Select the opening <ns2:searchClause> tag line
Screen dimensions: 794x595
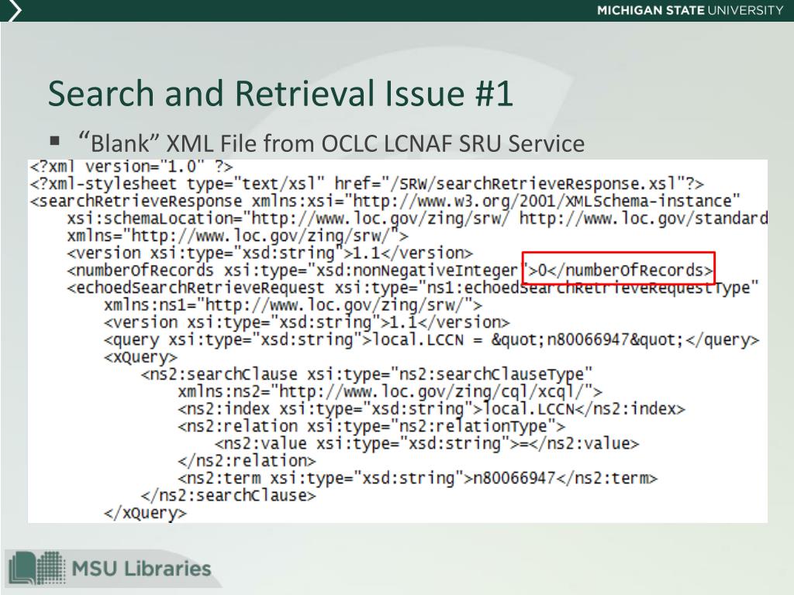pos(367,374)
